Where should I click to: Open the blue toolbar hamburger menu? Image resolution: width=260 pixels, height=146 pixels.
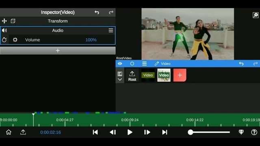[144, 64]
